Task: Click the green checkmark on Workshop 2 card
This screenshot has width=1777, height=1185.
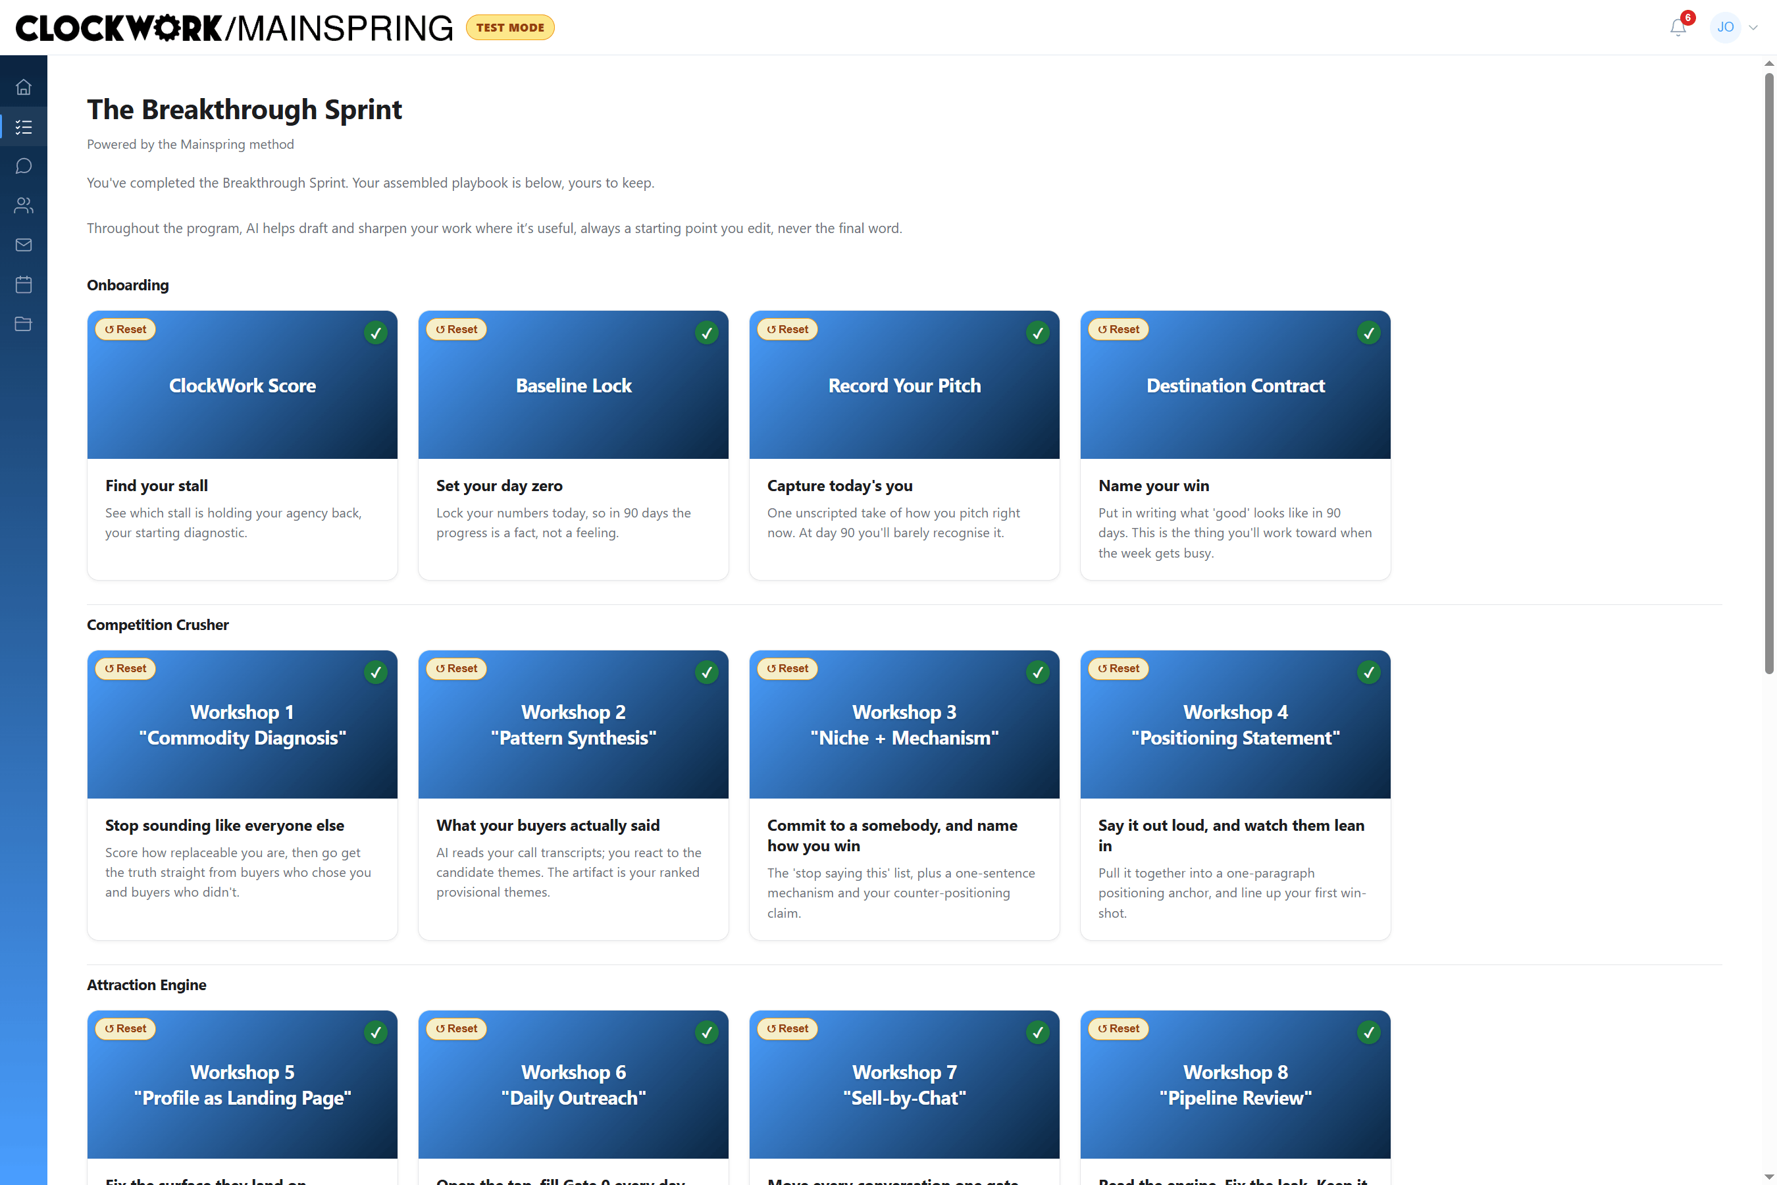Action: click(706, 672)
